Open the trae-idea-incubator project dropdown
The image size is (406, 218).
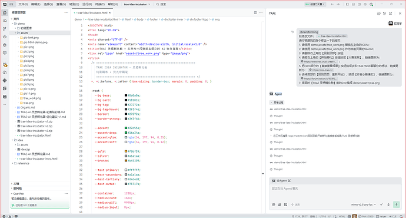[137, 4]
